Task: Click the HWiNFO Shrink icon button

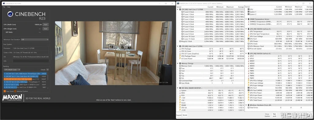Action: [185, 115]
